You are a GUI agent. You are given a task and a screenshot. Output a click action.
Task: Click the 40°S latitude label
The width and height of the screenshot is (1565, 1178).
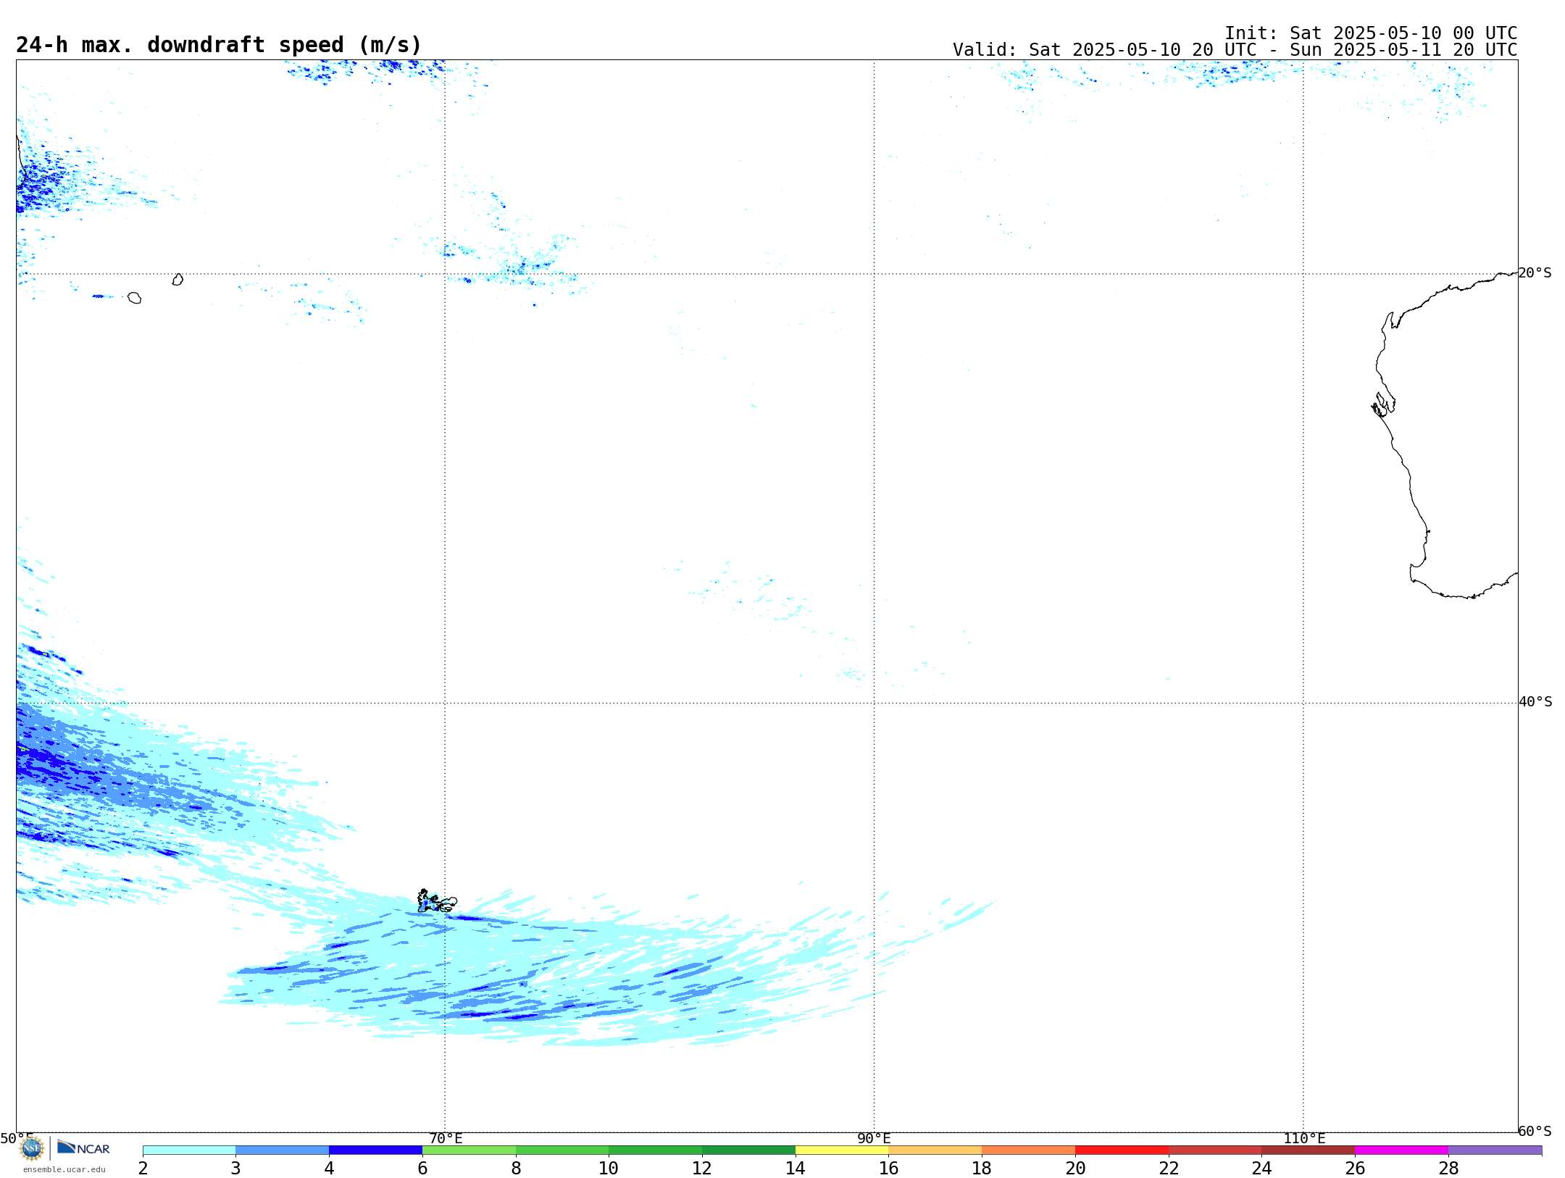click(x=1535, y=702)
